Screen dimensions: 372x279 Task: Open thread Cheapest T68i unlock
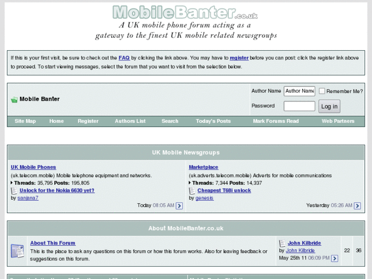point(224,190)
